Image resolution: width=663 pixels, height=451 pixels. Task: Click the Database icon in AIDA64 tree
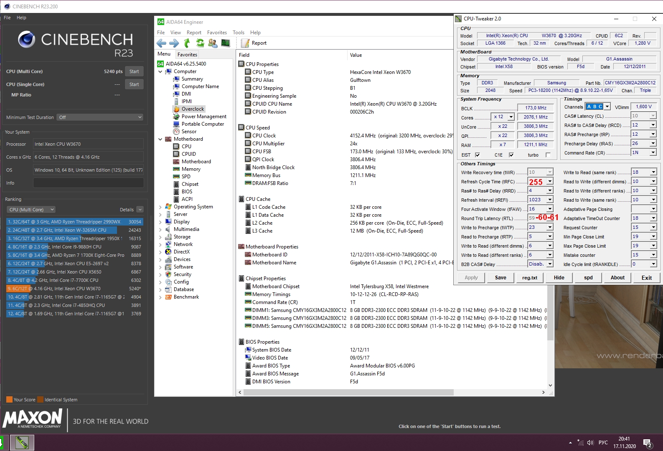(168, 289)
